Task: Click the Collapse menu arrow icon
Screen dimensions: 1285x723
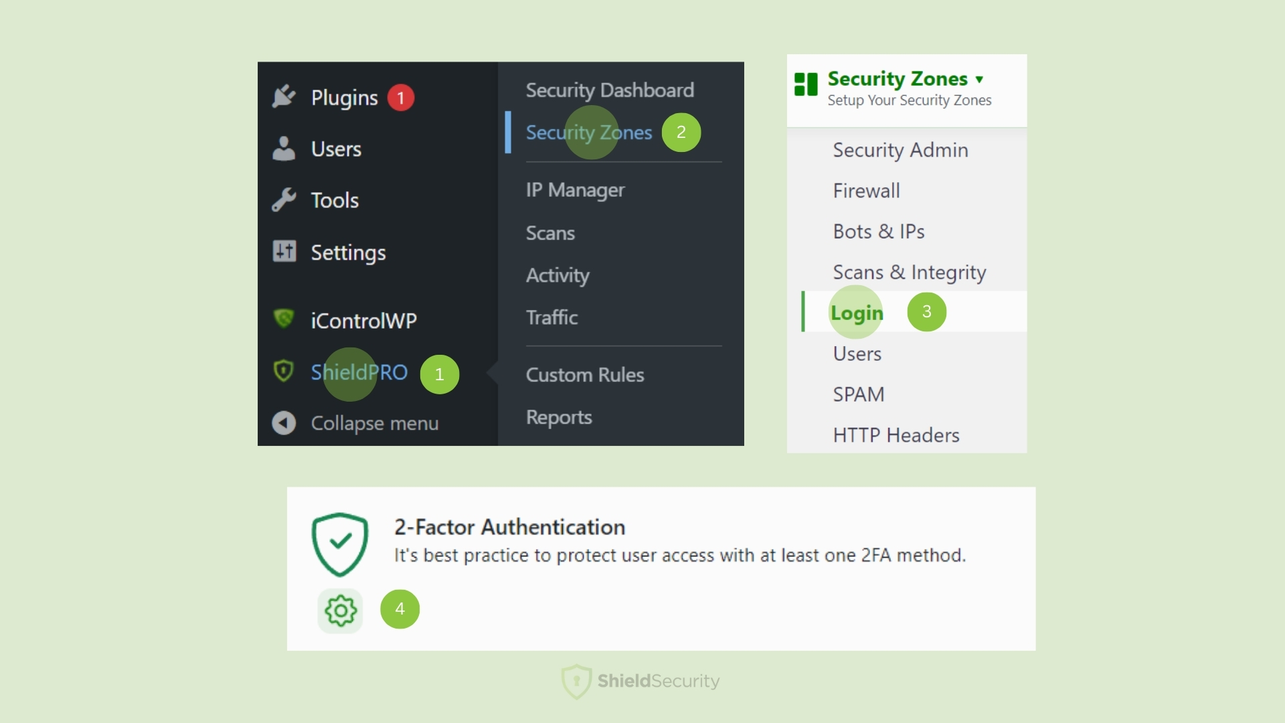Action: pyautogui.click(x=284, y=422)
